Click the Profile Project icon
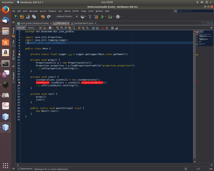 coord(118,17)
